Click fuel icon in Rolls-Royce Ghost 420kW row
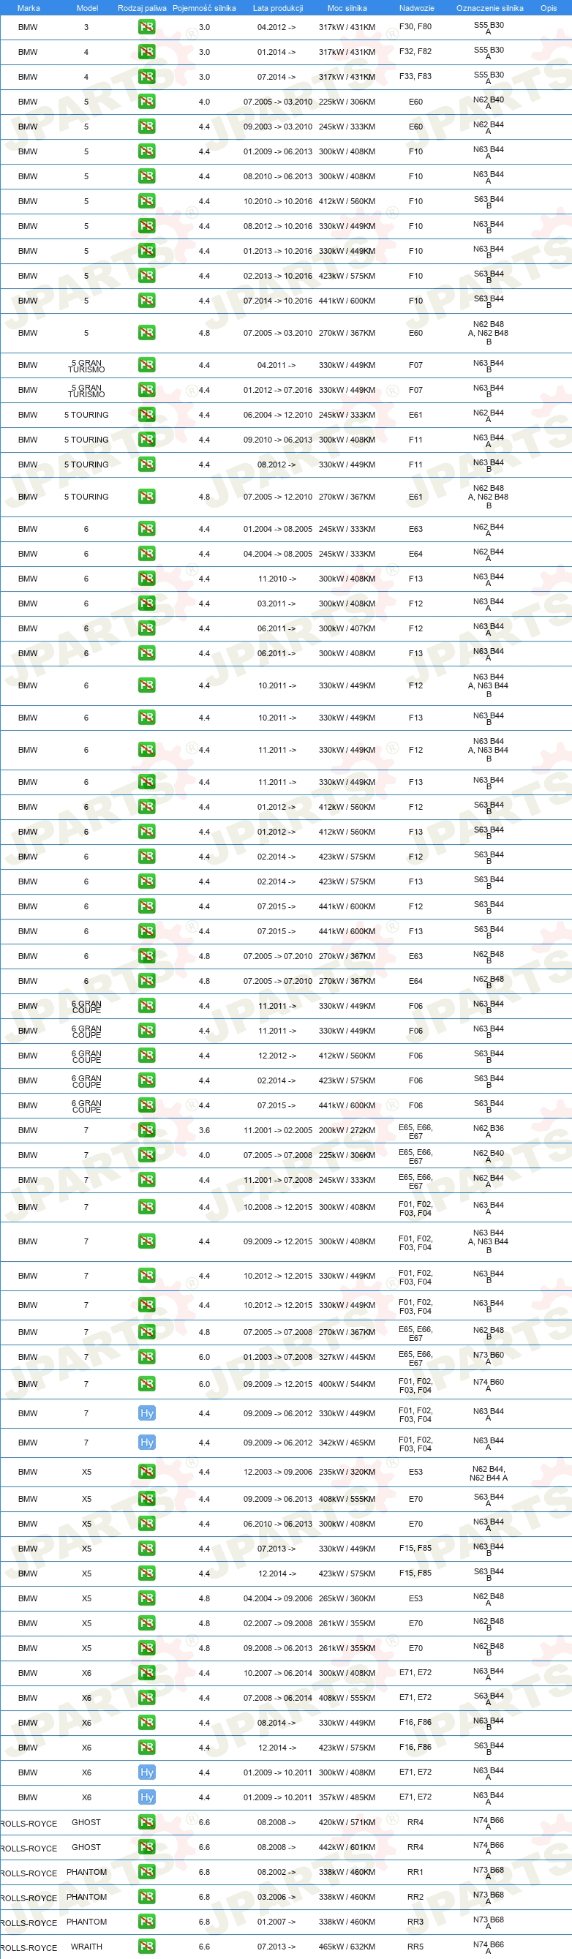Image resolution: width=572 pixels, height=1959 pixels. click(x=147, y=1823)
